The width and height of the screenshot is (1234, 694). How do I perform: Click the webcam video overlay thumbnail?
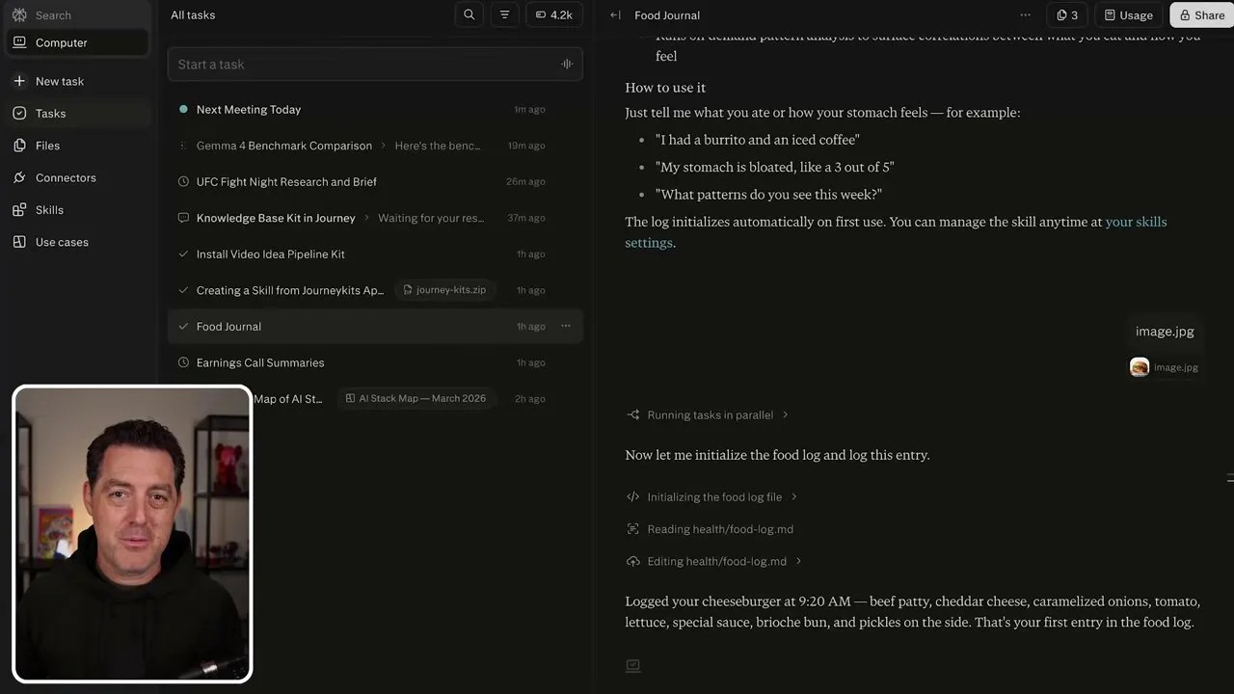pyautogui.click(x=132, y=534)
